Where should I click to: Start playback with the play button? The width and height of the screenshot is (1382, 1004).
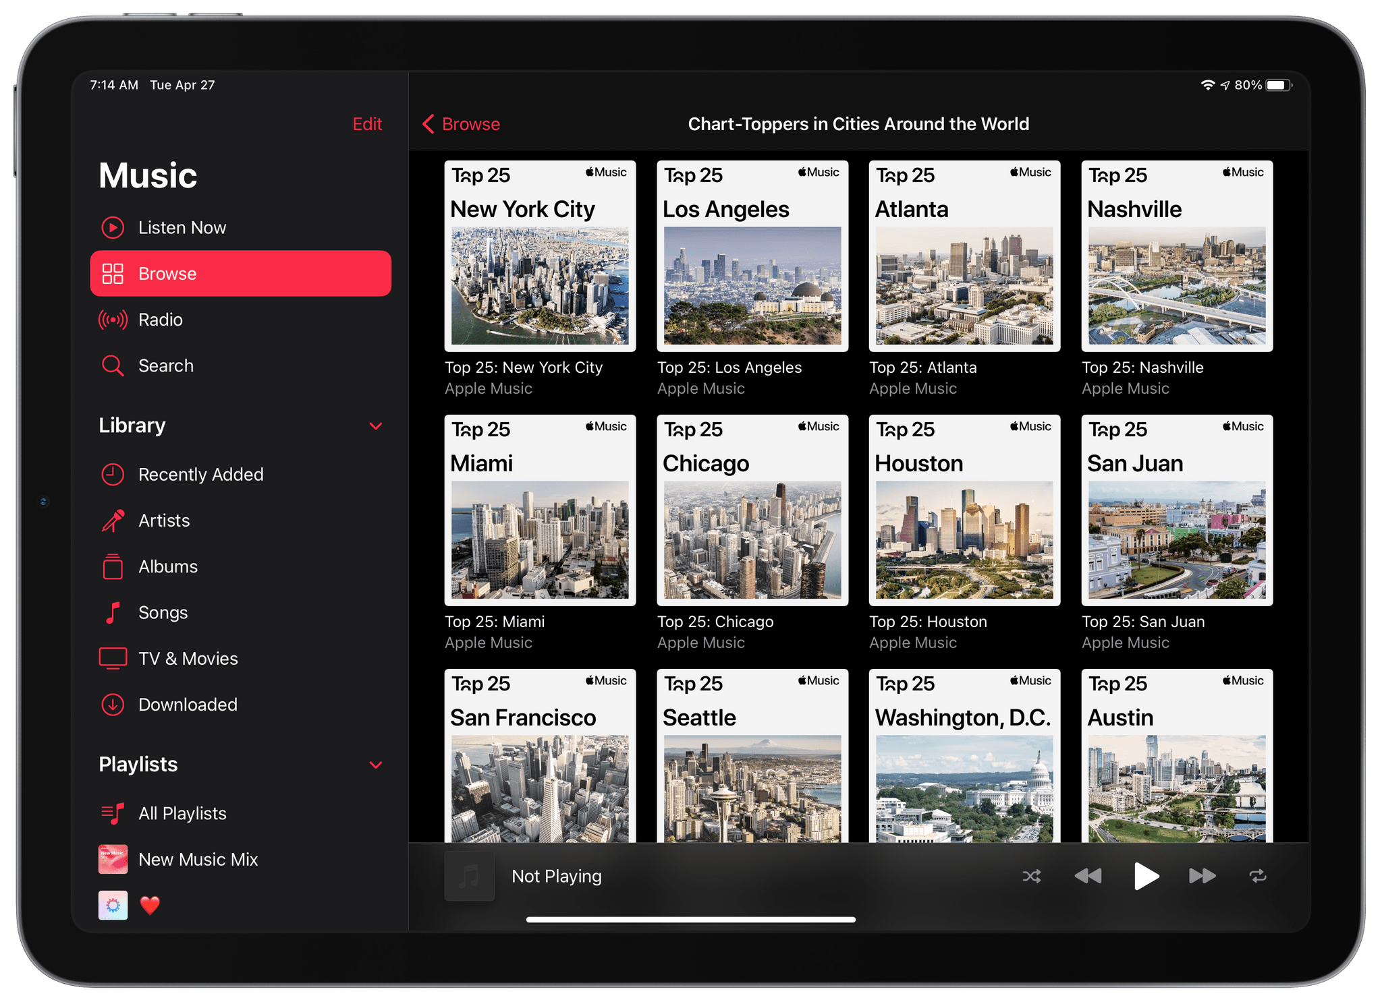(1146, 876)
